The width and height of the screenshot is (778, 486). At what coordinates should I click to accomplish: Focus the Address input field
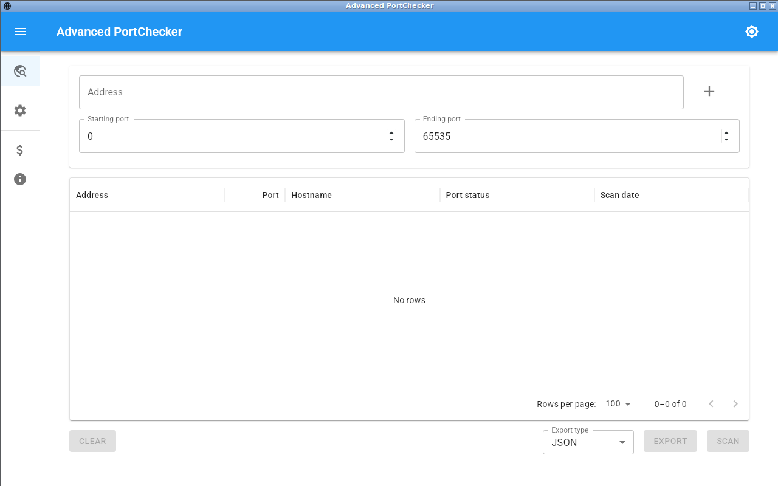click(x=381, y=92)
